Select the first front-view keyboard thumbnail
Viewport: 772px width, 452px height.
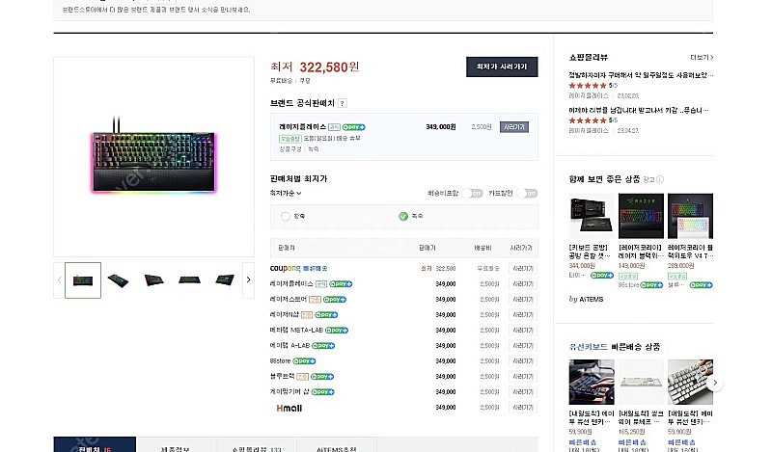pyautogui.click(x=83, y=280)
